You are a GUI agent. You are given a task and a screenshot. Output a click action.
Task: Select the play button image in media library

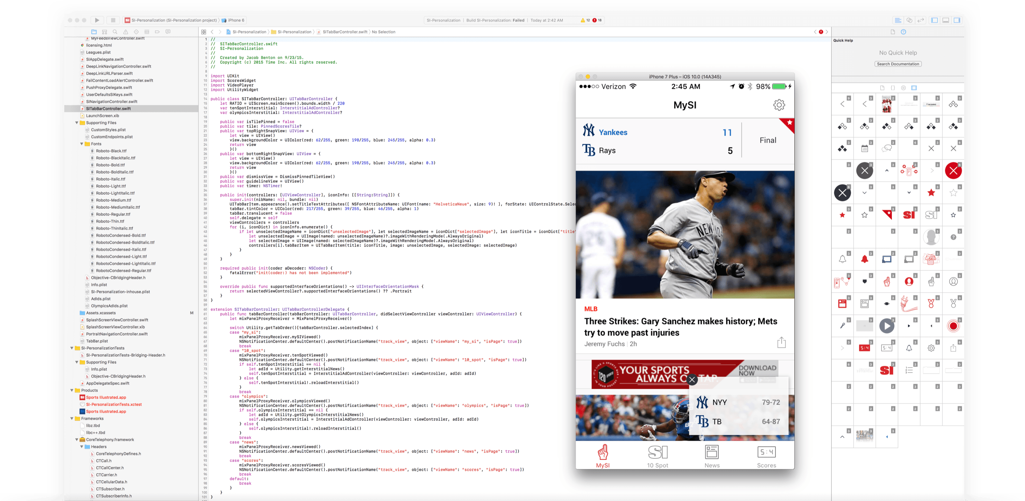(887, 326)
